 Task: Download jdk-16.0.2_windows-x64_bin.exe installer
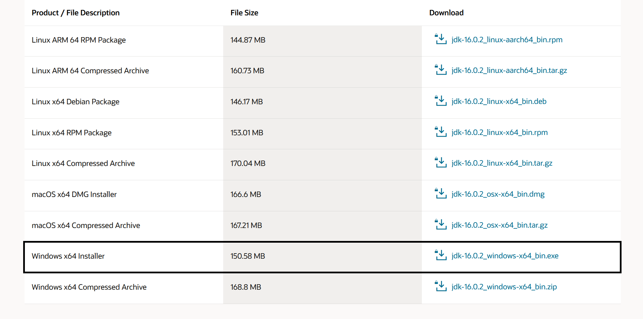(x=505, y=256)
